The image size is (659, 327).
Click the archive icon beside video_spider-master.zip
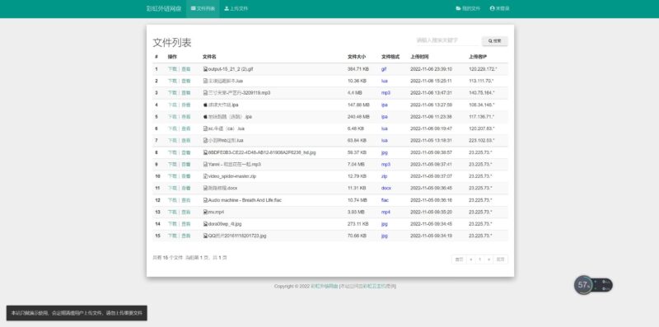click(x=205, y=176)
